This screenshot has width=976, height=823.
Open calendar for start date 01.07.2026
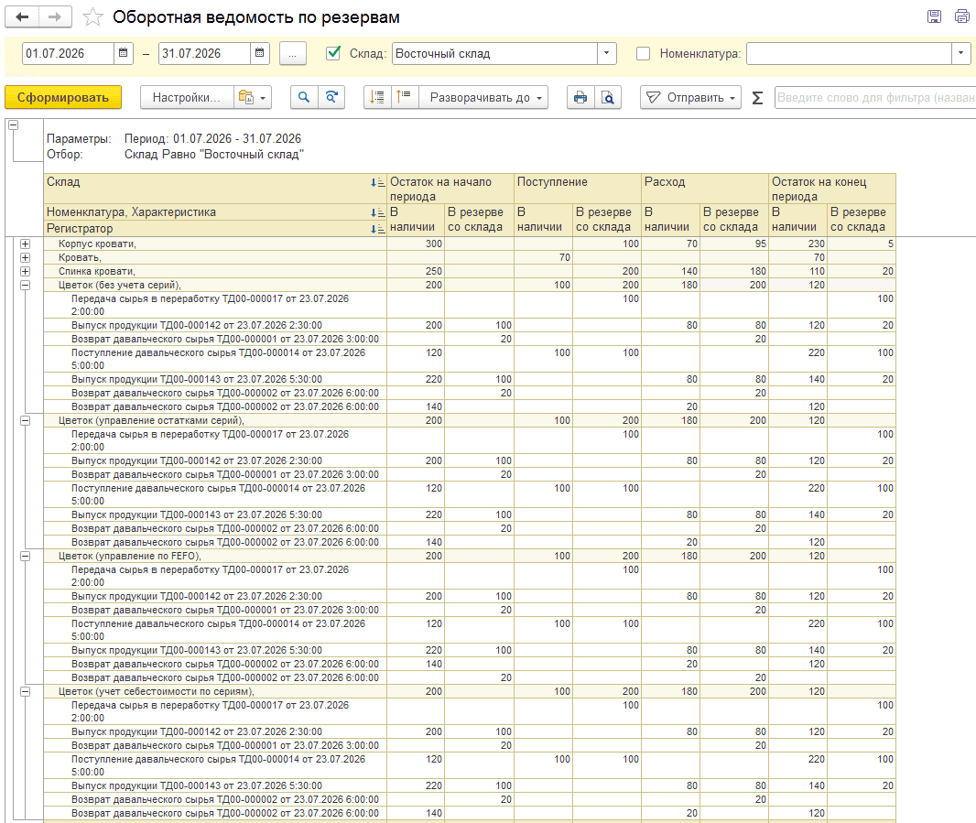[124, 53]
